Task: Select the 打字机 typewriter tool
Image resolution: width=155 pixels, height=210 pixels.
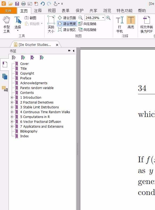Action: [120, 24]
